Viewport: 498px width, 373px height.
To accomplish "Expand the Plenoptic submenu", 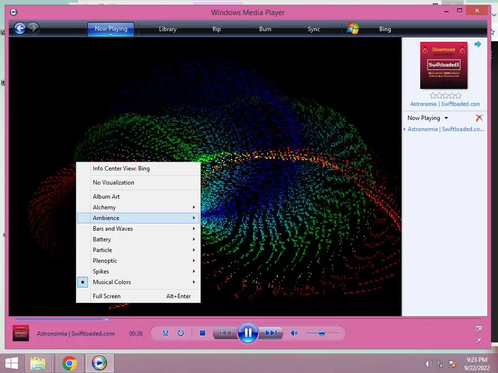I will [139, 261].
